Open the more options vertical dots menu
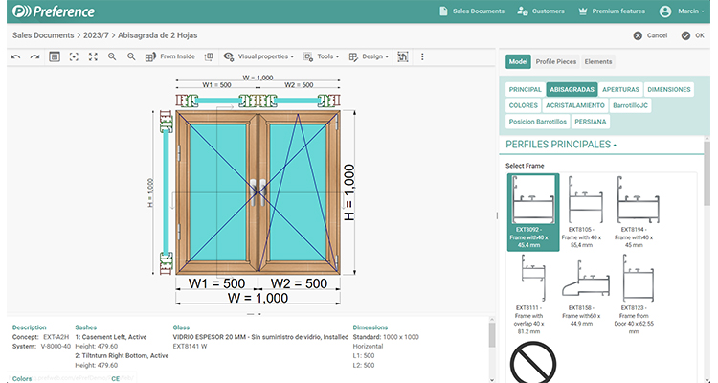This screenshot has height=383, width=718. pyautogui.click(x=422, y=56)
